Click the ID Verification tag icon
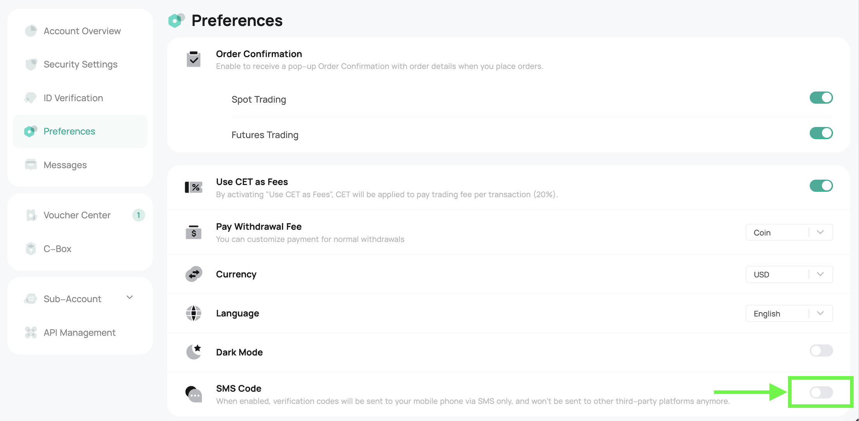Viewport: 859px width, 421px height. pos(30,98)
